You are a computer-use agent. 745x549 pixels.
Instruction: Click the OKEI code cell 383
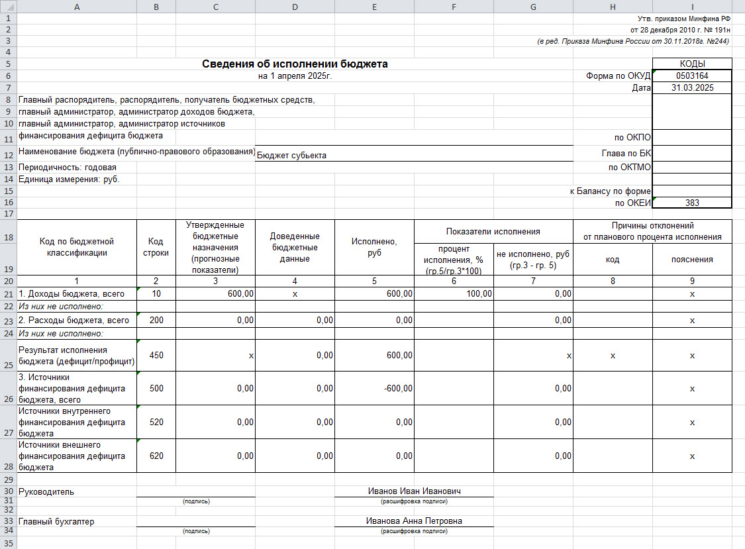[x=692, y=203]
